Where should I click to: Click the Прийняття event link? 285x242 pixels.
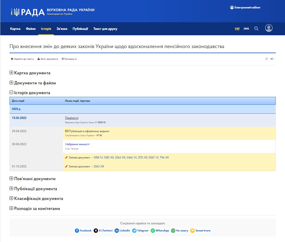(72, 118)
